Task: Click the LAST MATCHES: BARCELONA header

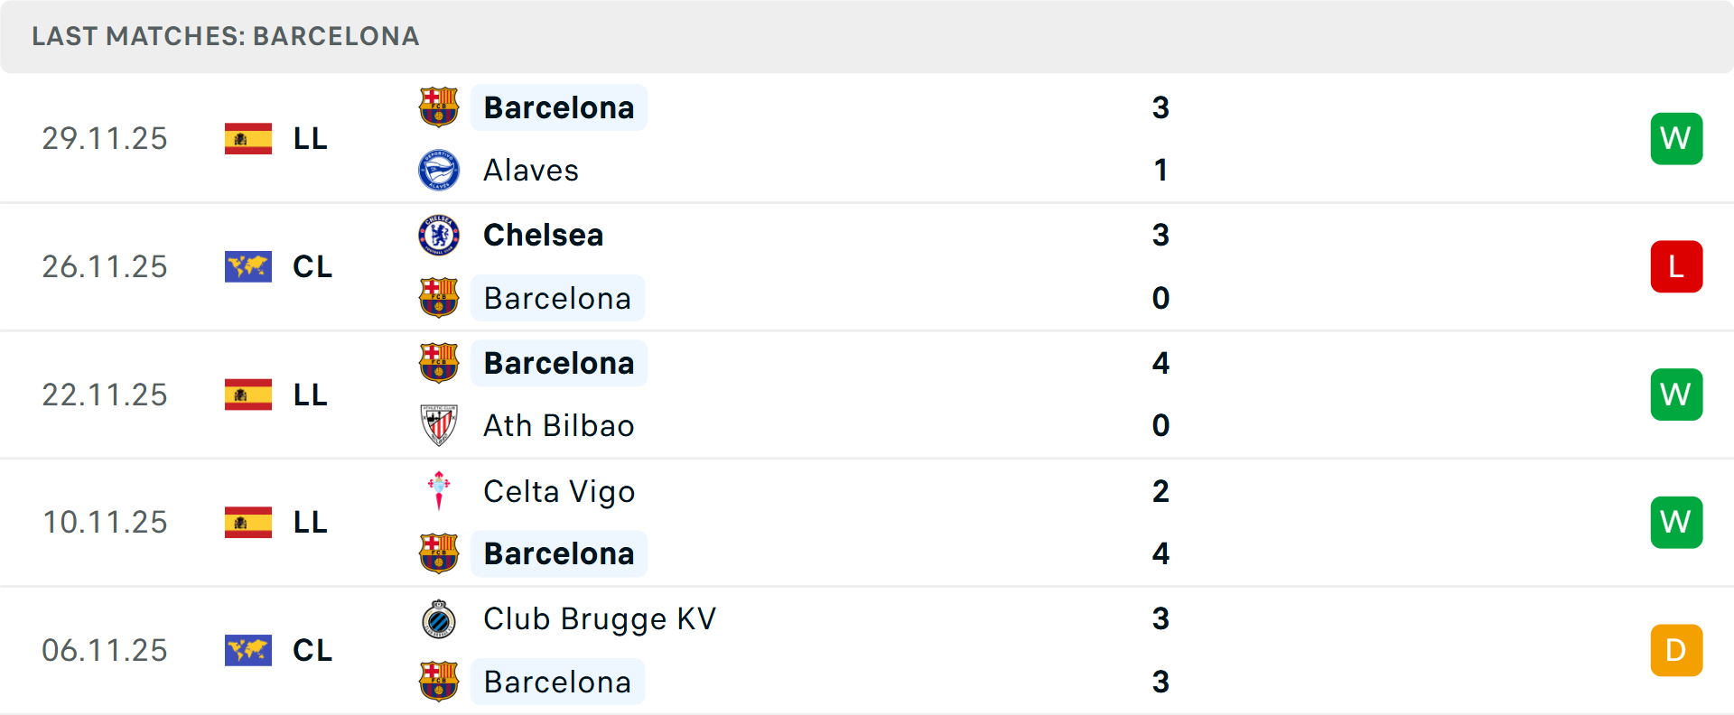Action: (225, 36)
